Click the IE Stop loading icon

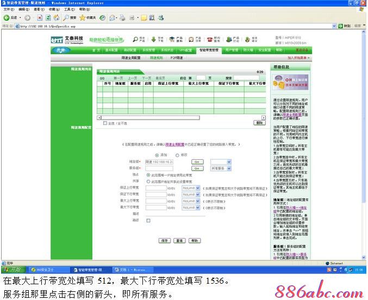point(38,18)
